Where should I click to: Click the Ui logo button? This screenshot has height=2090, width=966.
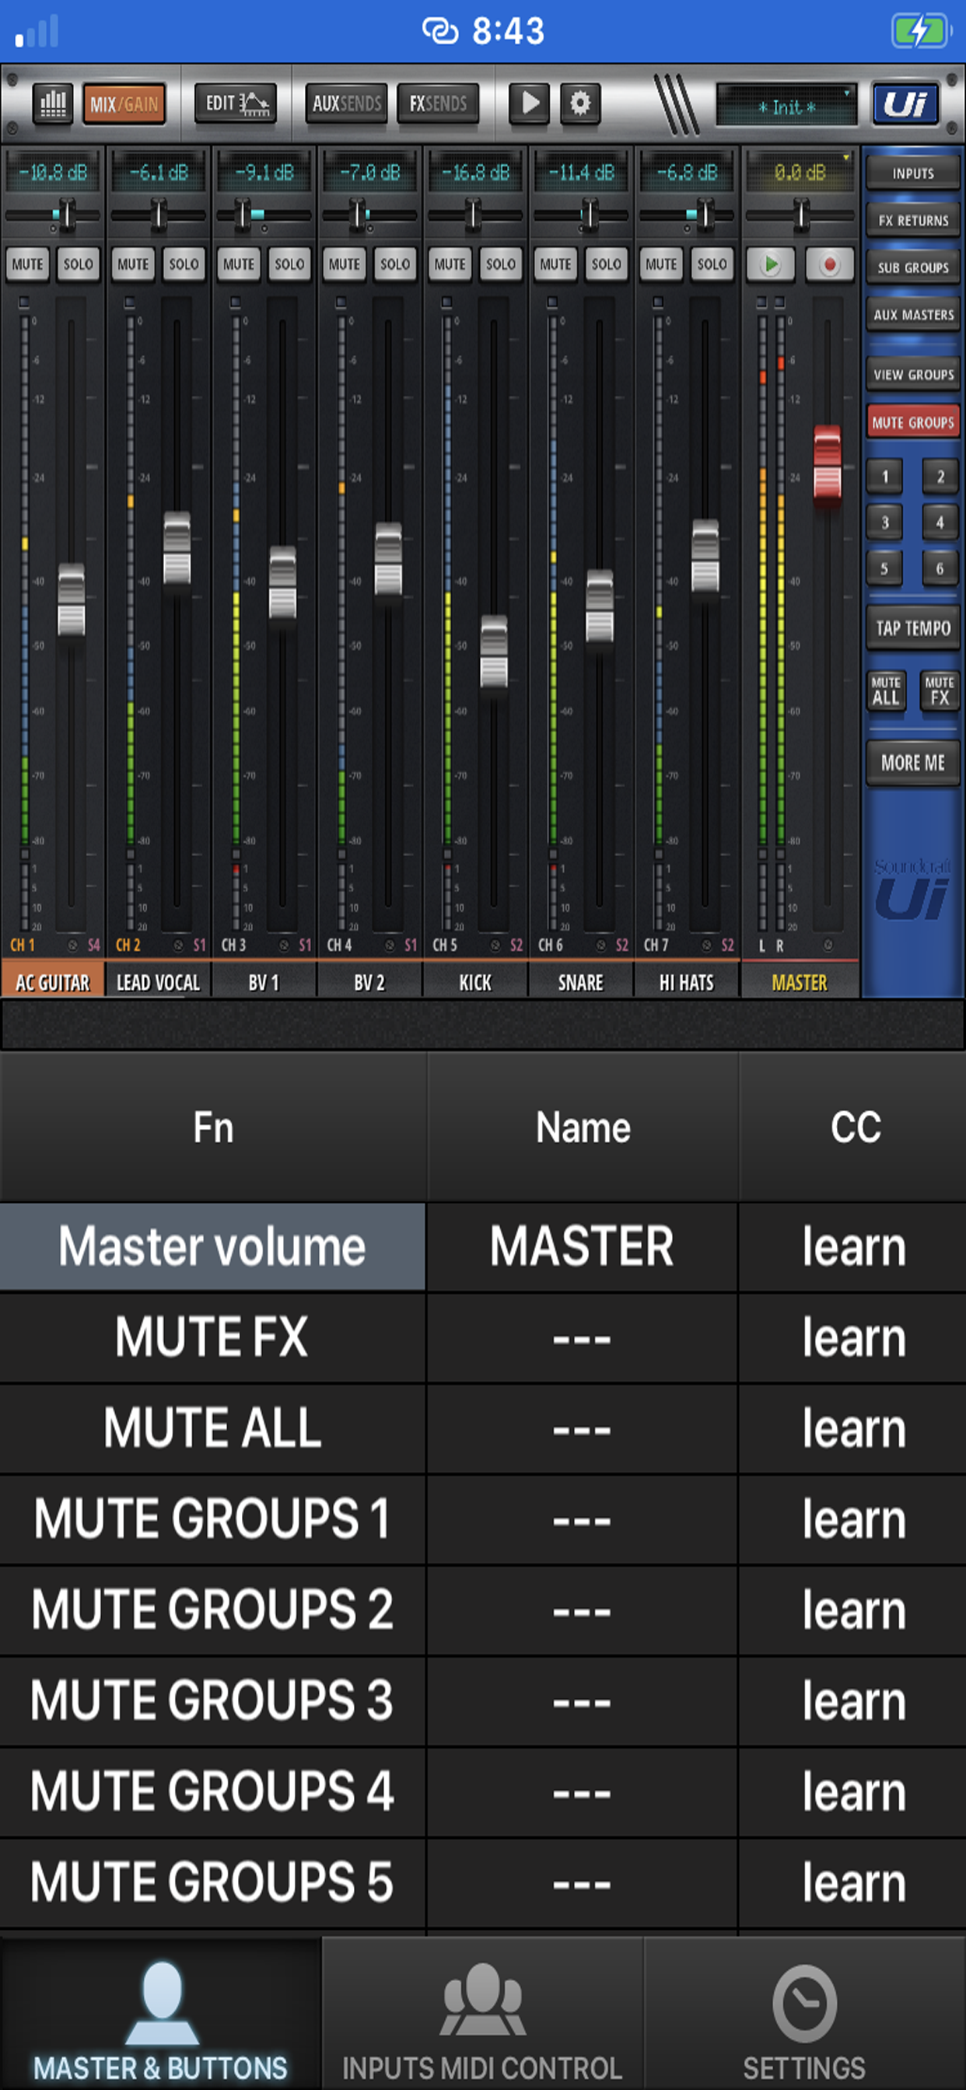pyautogui.click(x=905, y=104)
